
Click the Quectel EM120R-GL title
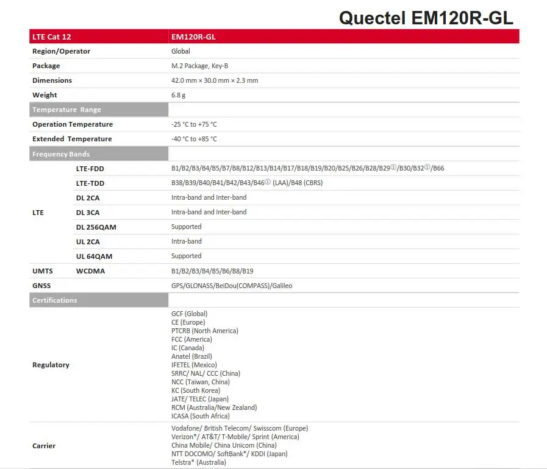(x=426, y=18)
